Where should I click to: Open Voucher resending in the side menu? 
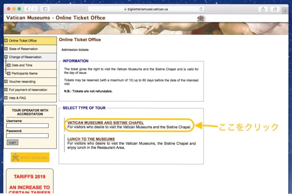[30, 82]
